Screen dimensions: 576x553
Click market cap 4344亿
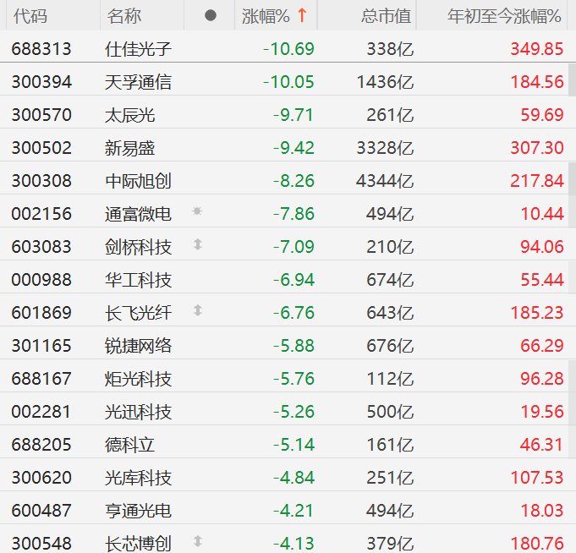385,181
